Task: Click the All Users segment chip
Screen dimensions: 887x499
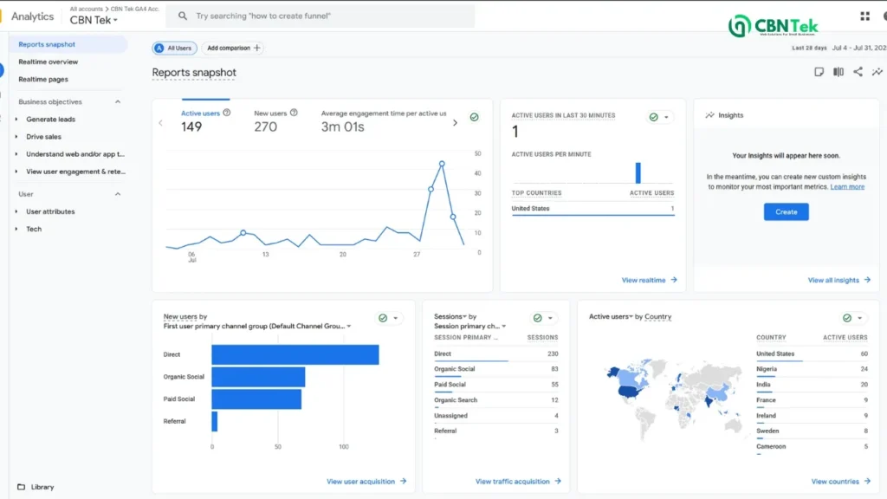Action: (x=174, y=49)
